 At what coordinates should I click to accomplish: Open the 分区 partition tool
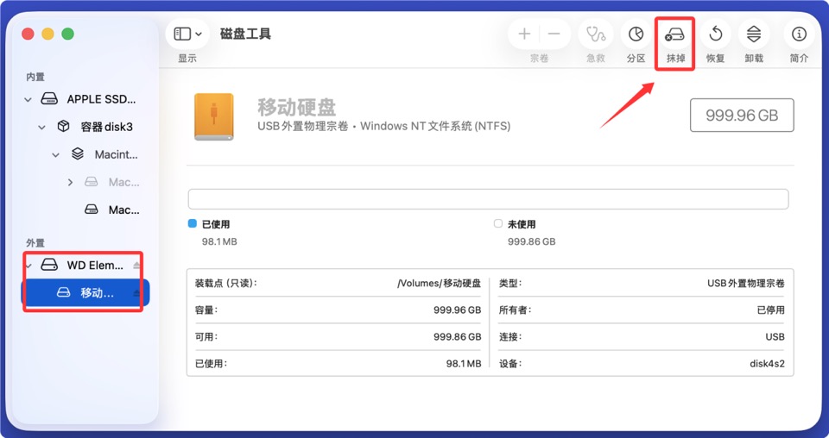point(636,34)
